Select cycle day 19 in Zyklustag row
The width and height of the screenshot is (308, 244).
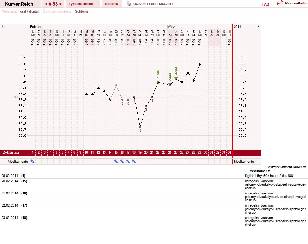(x=140, y=152)
